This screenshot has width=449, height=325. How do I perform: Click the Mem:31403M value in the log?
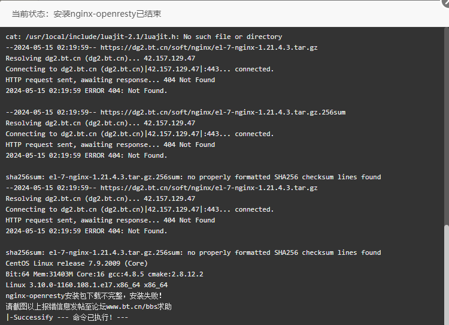pos(53,274)
